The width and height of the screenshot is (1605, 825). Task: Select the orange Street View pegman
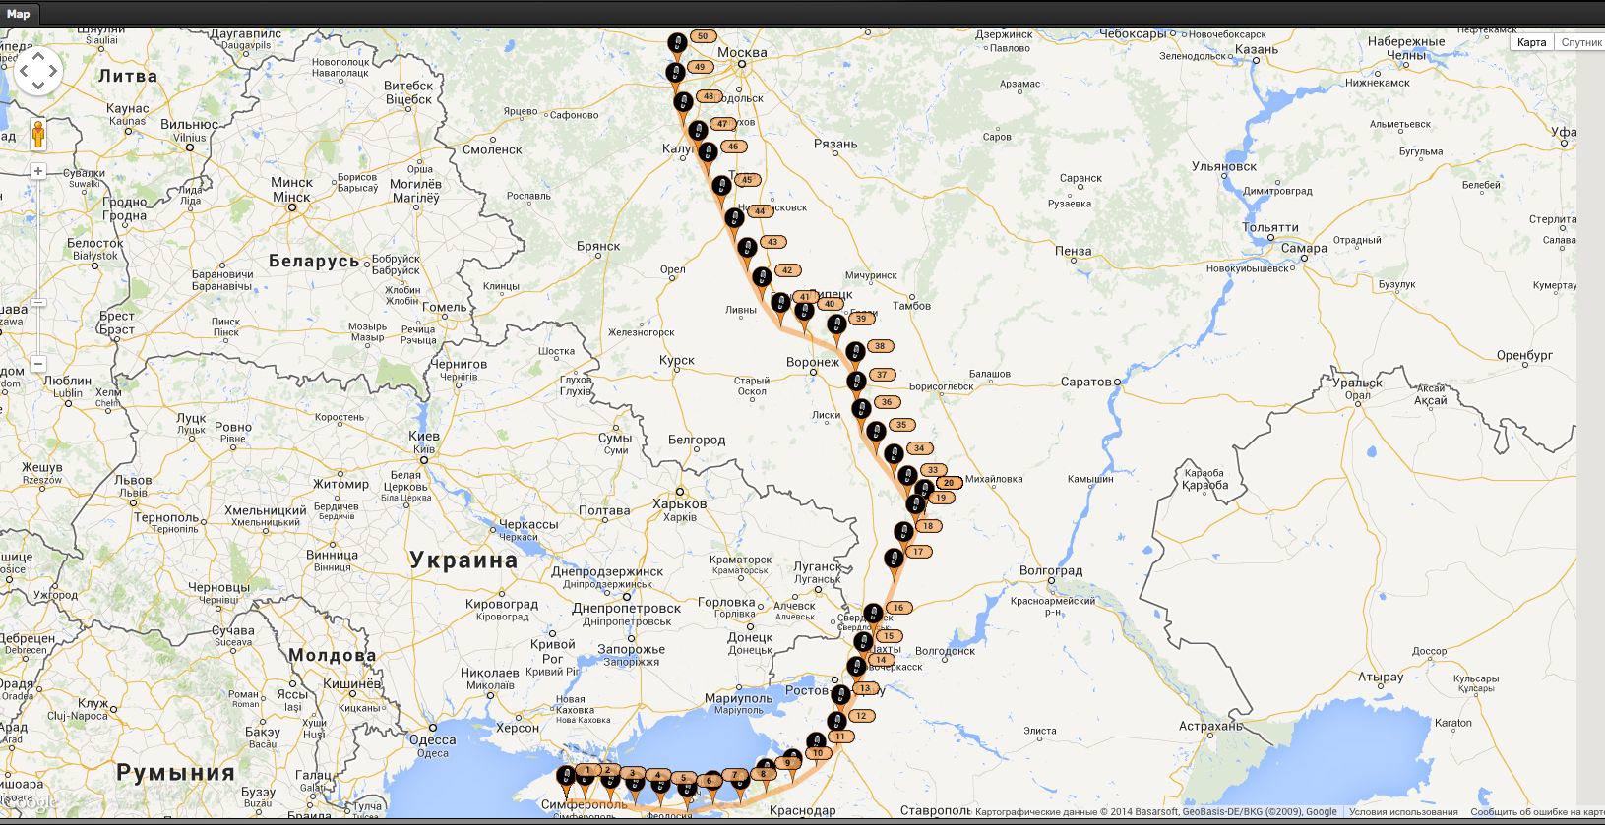click(38, 135)
